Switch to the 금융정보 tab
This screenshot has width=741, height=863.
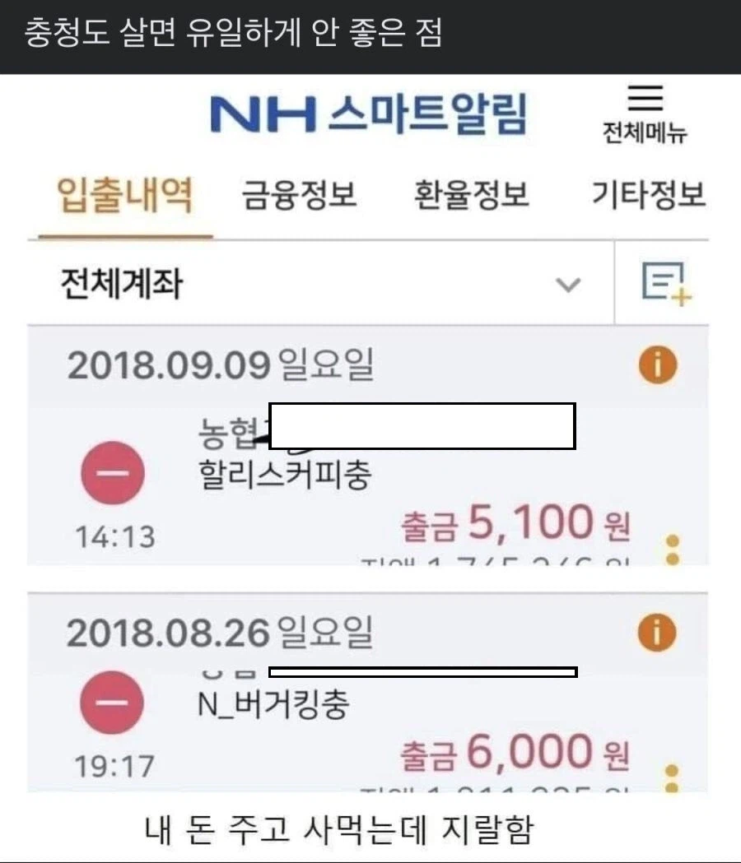pos(296,194)
